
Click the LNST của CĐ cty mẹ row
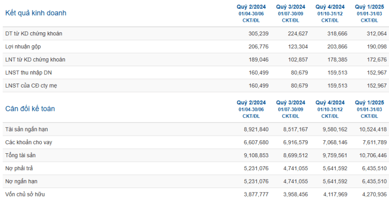[195, 86]
